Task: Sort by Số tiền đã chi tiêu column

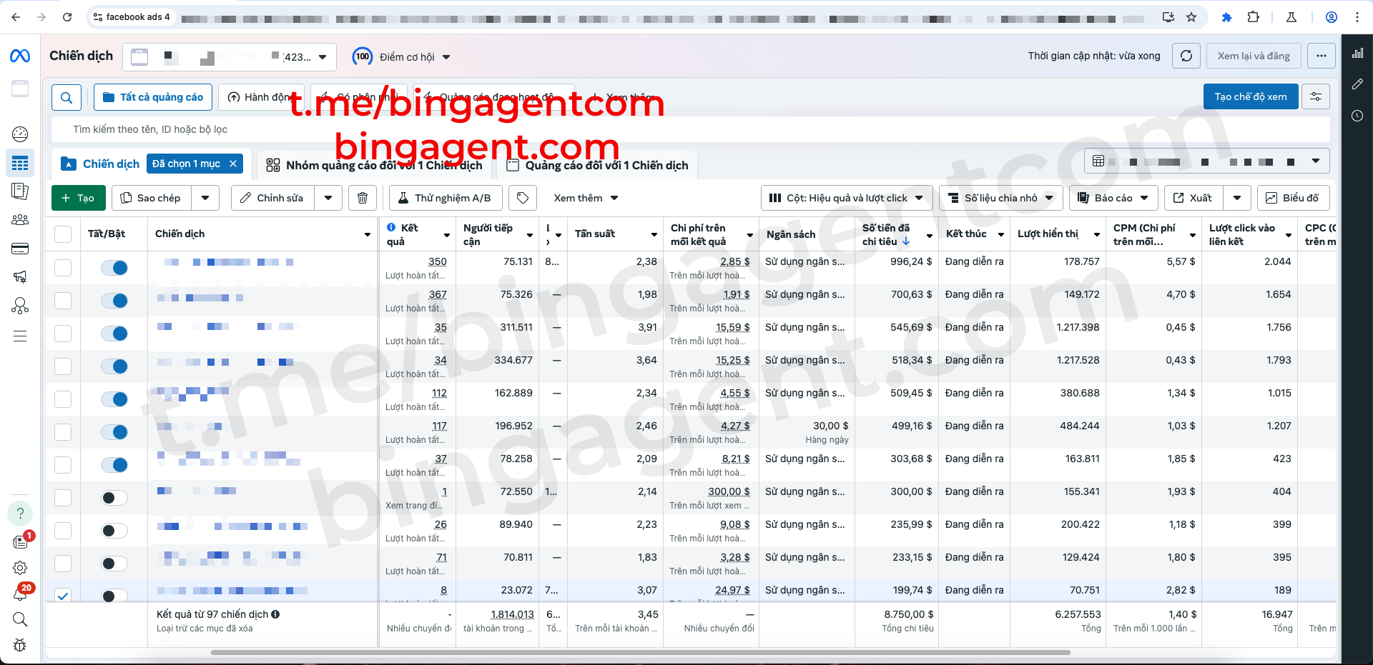Action: (x=897, y=234)
